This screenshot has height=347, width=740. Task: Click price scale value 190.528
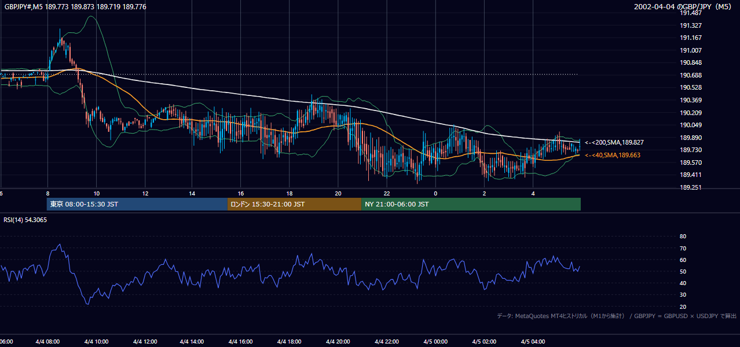(x=690, y=87)
